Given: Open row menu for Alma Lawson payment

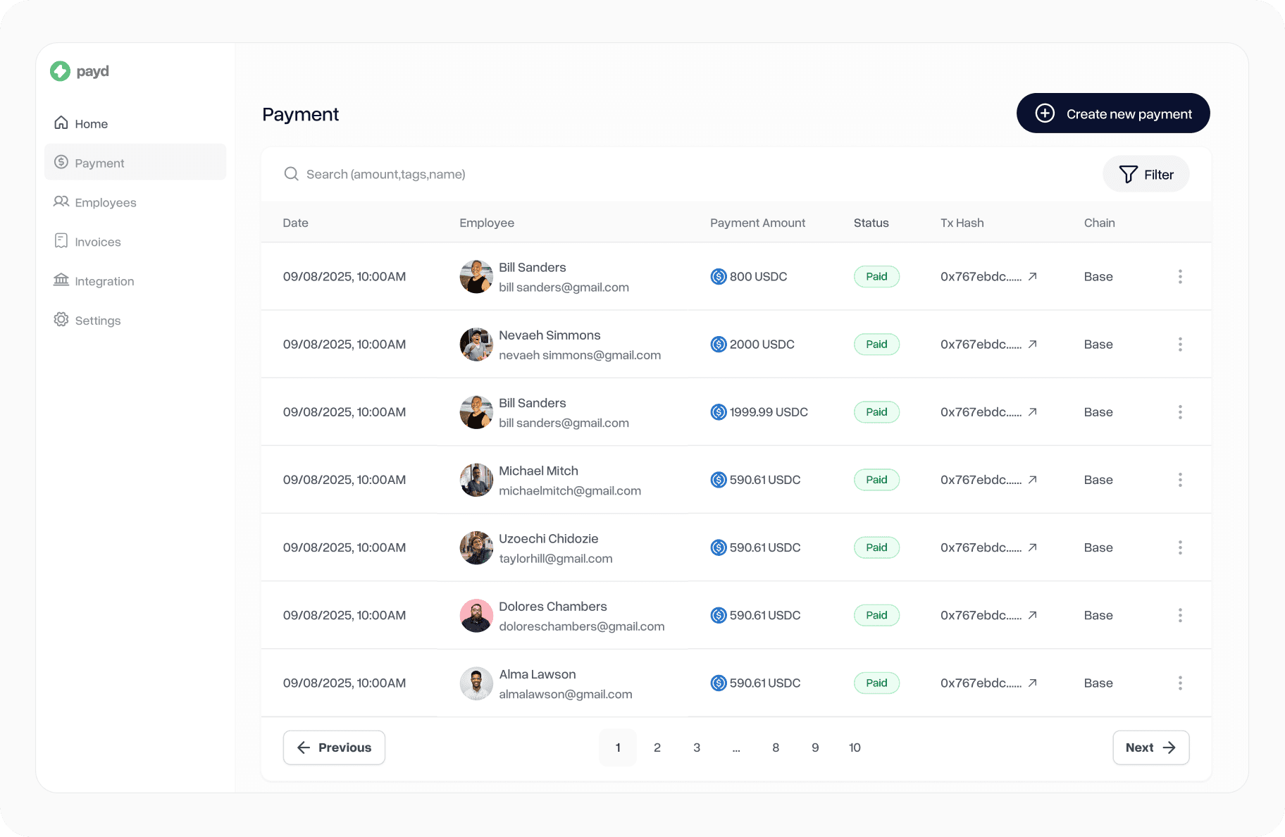Looking at the screenshot, I should (x=1180, y=683).
